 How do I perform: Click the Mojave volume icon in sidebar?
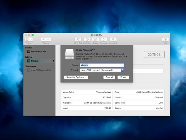(29, 61)
